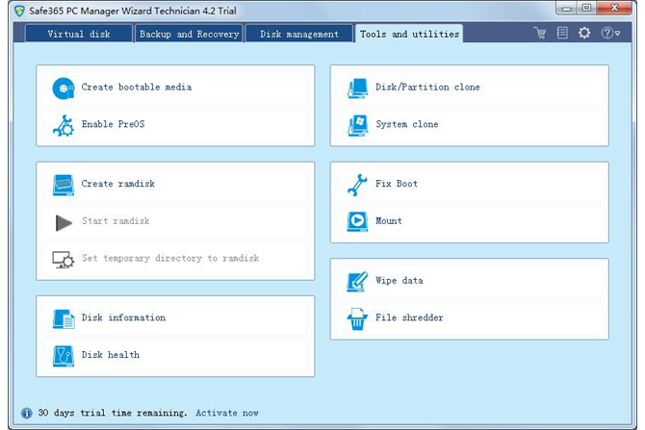This screenshot has height=430, width=645.
Task: Expand the help question mark dropdown
Action: pos(610,33)
